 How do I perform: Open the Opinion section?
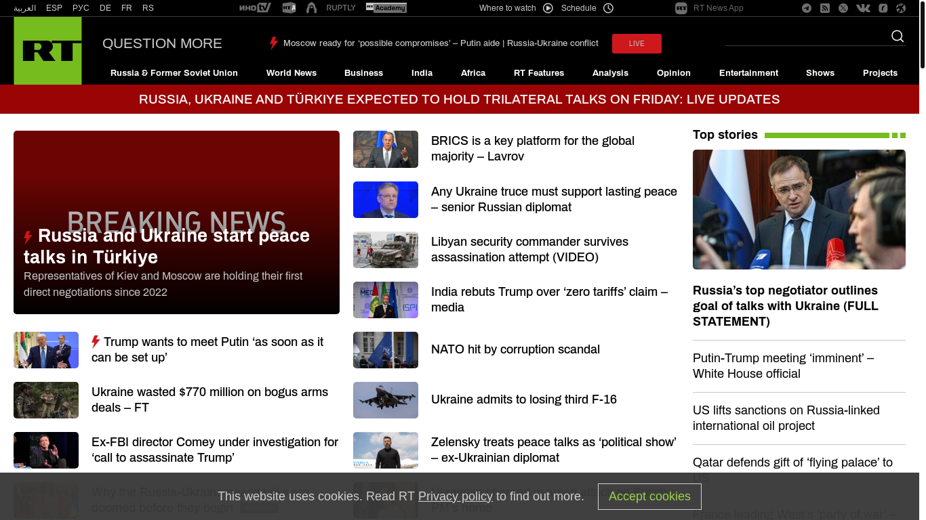pyautogui.click(x=674, y=73)
